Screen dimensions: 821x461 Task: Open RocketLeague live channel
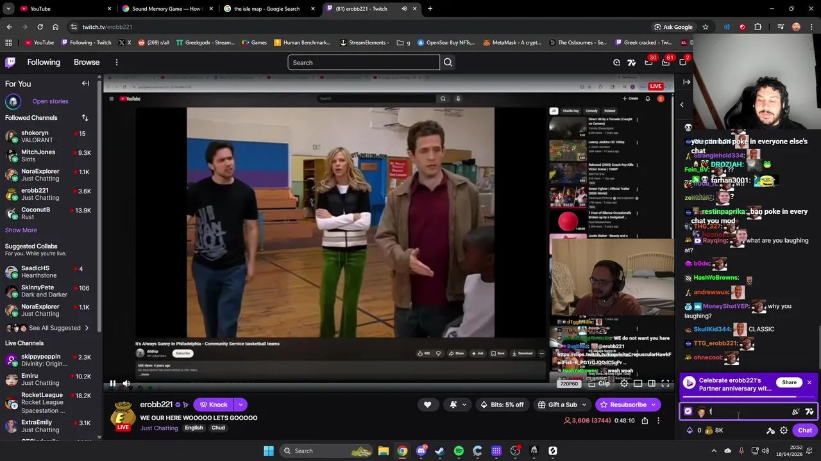pos(49,403)
